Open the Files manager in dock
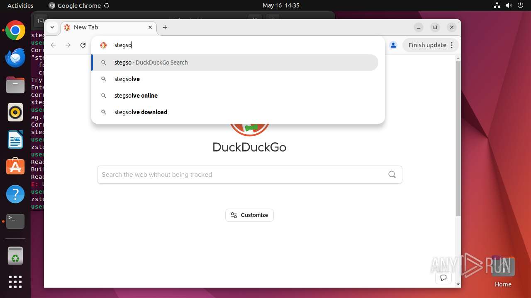The image size is (531, 298). [15, 85]
